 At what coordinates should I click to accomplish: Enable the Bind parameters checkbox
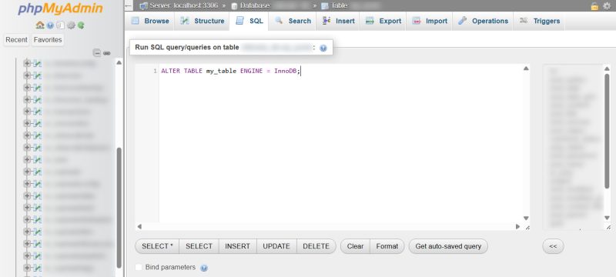pos(139,267)
